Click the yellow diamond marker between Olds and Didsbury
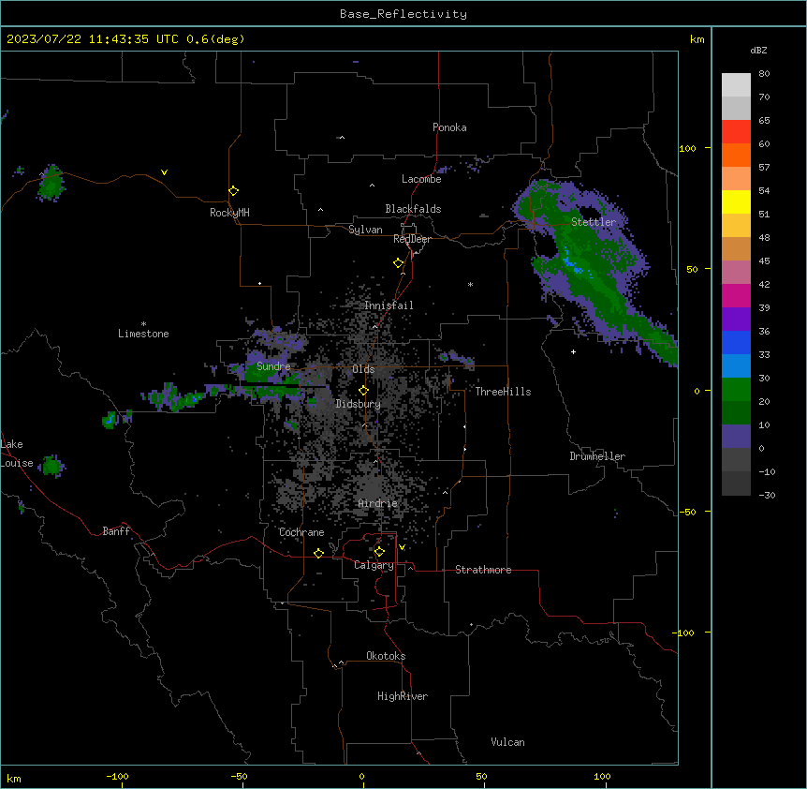The width and height of the screenshot is (807, 789). click(363, 391)
